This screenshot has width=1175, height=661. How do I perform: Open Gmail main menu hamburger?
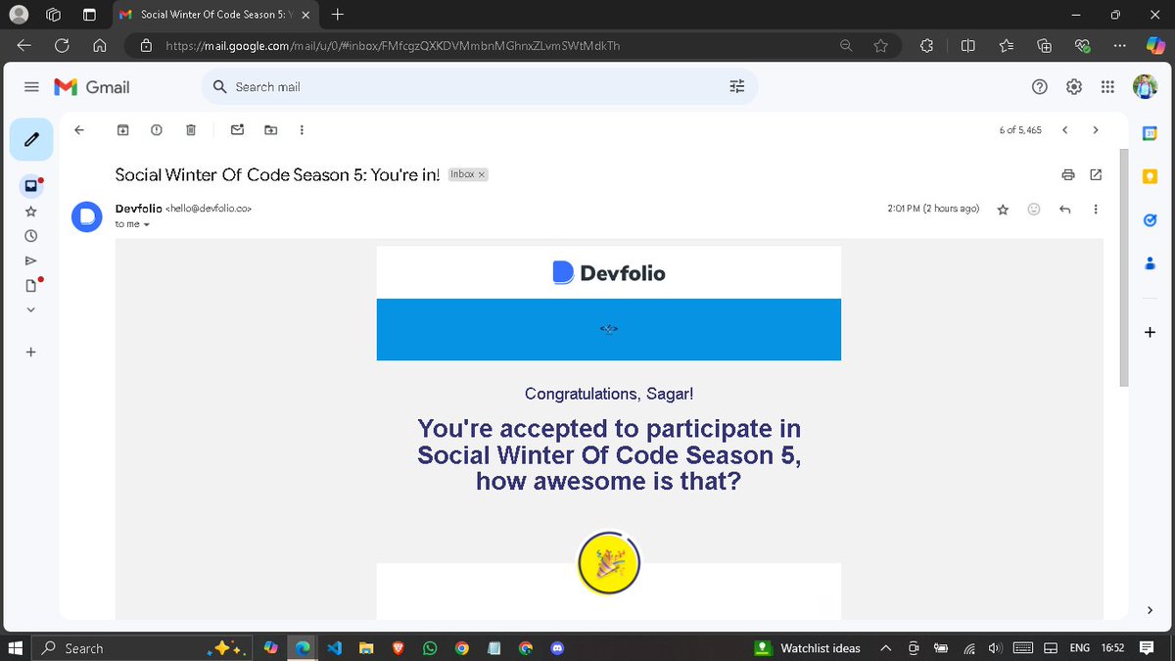click(x=31, y=87)
